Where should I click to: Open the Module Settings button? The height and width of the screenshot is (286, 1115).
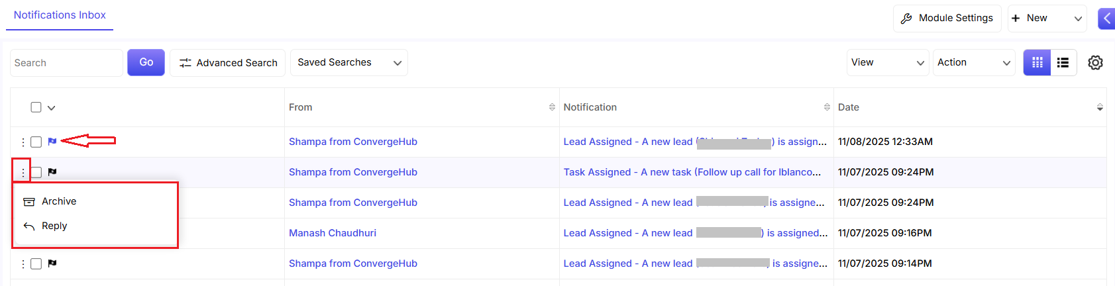pyautogui.click(x=947, y=19)
